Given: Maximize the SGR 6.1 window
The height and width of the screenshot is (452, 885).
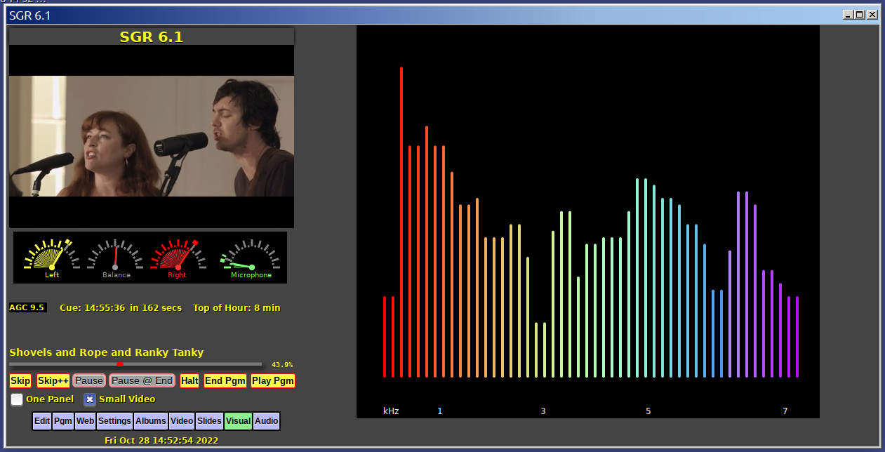Looking at the screenshot, I should (x=860, y=14).
